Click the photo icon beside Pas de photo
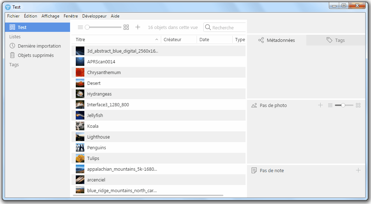Image resolution: width=371 pixels, height=204 pixels. coord(254,106)
